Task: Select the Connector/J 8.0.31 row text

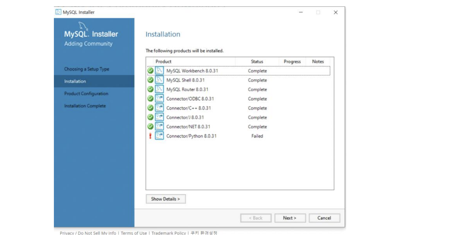Action: coord(185,117)
